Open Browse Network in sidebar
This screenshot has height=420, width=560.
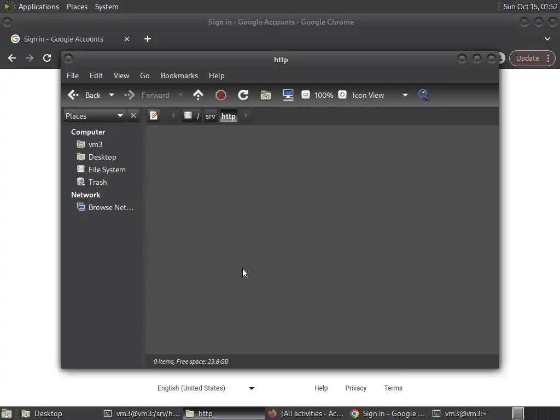pos(105,207)
